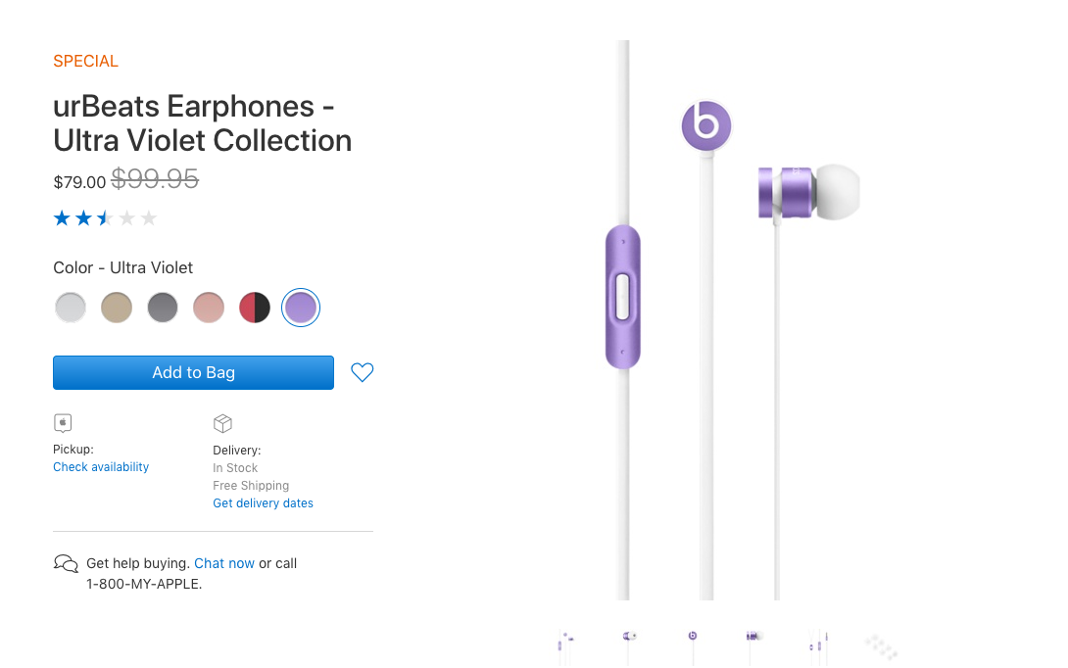Add to favorites with the heart icon
Screen dimensions: 1068x668
click(x=362, y=372)
